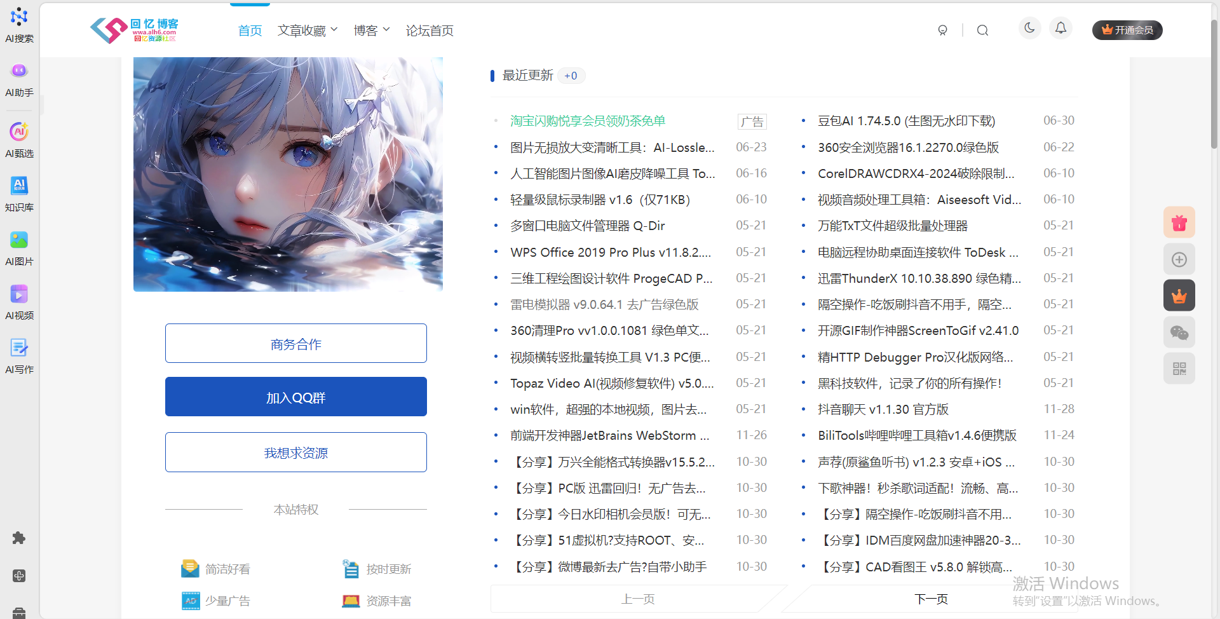Open 雷电模拟器 v9.0.64.1 article
This screenshot has width=1220, height=619.
click(x=604, y=304)
